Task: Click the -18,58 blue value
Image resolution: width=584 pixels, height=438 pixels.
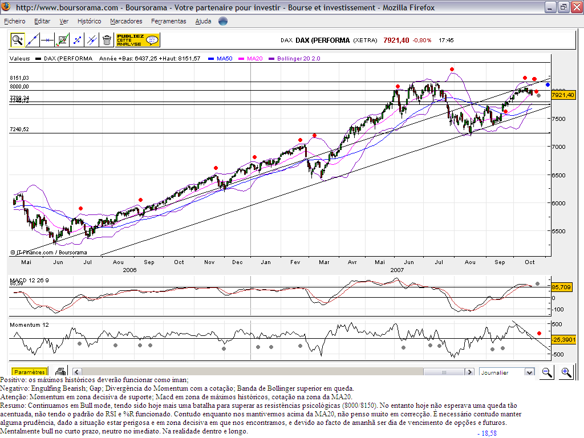Action: (x=487, y=433)
